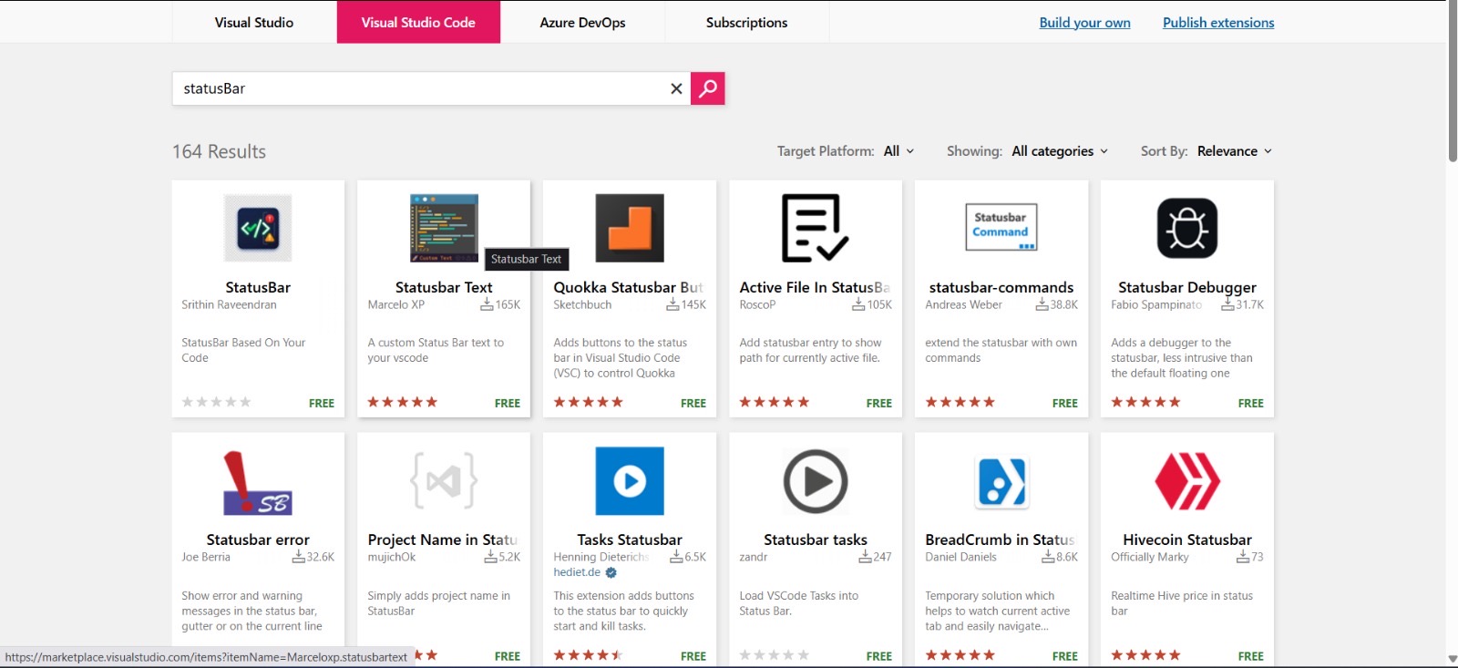
Task: Open the Publish extensions link
Action: click(x=1218, y=23)
